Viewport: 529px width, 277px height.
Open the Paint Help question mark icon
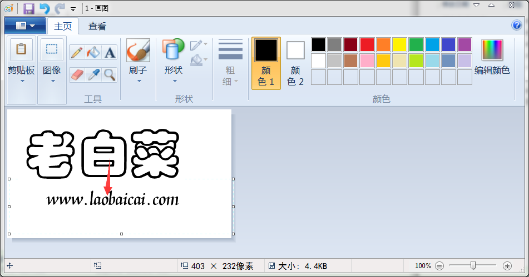pyautogui.click(x=517, y=25)
